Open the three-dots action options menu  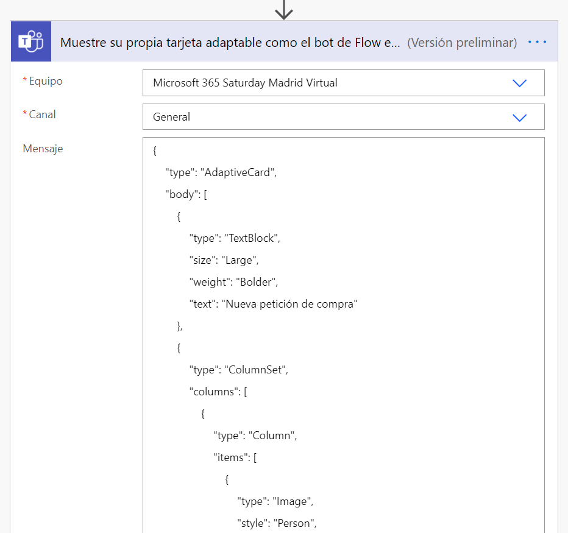click(x=538, y=42)
